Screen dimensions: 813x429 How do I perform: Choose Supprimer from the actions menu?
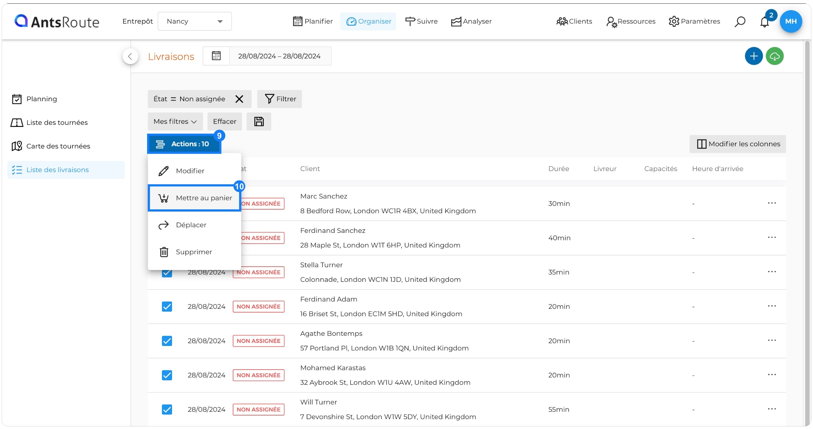tap(194, 252)
